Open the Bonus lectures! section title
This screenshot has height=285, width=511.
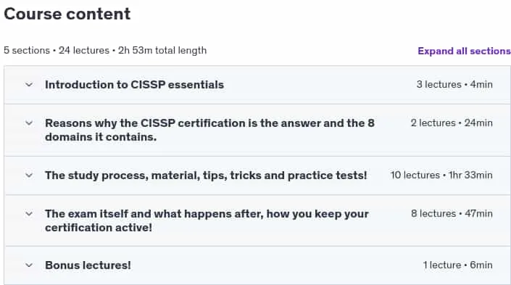point(88,265)
